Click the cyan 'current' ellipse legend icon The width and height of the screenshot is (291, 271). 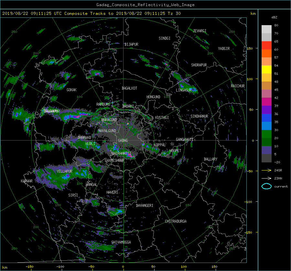[x=266, y=186]
